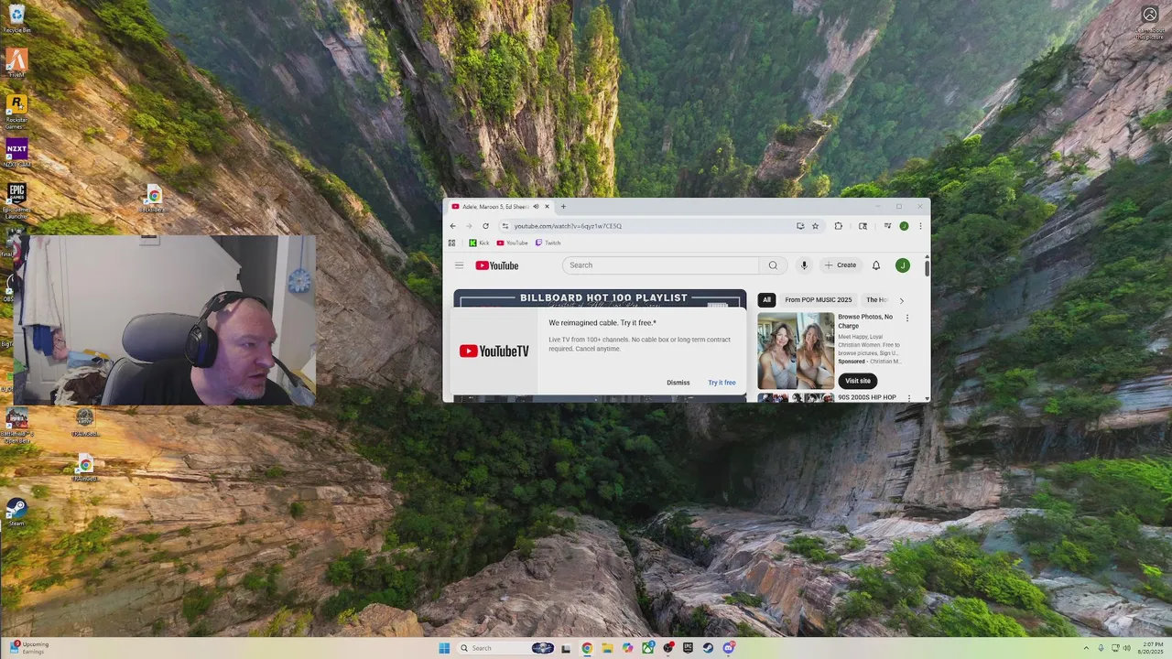Mute the tab via speaker icon
The image size is (1172, 659).
[x=536, y=207]
